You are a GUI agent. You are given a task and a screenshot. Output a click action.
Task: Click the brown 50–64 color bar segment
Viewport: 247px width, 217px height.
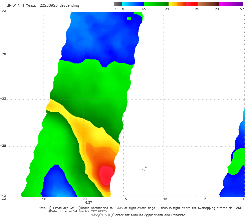point(208,4)
